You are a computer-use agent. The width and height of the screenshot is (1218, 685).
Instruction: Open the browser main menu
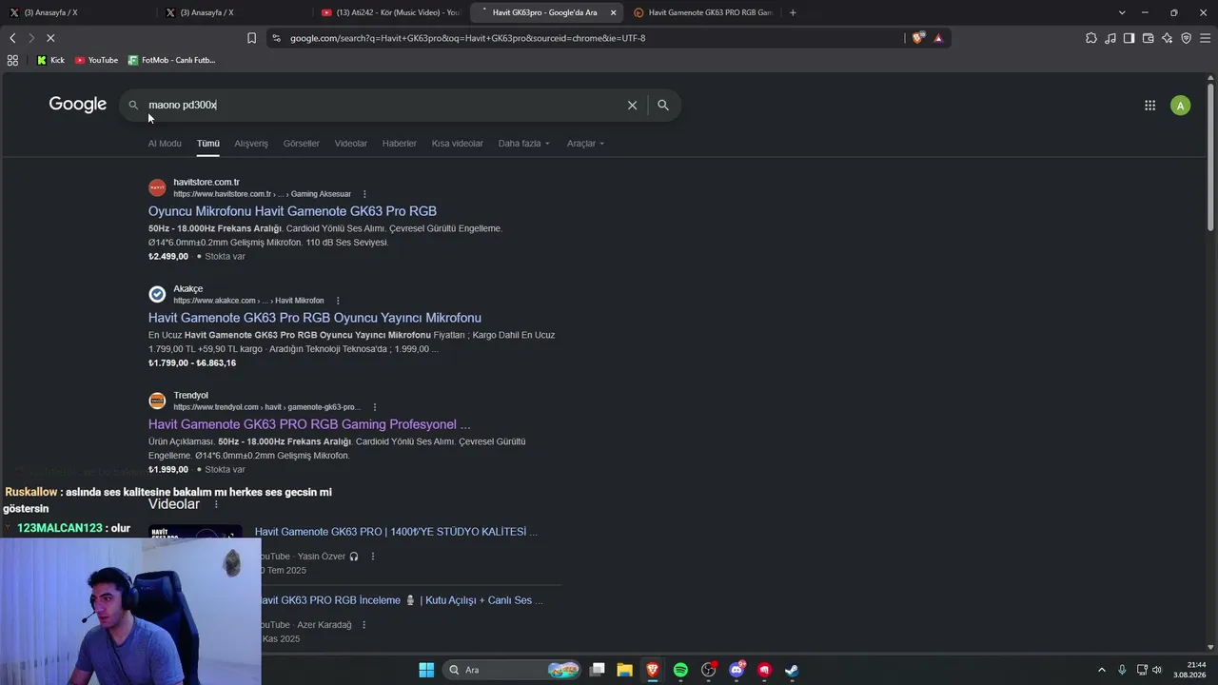coord(1206,38)
